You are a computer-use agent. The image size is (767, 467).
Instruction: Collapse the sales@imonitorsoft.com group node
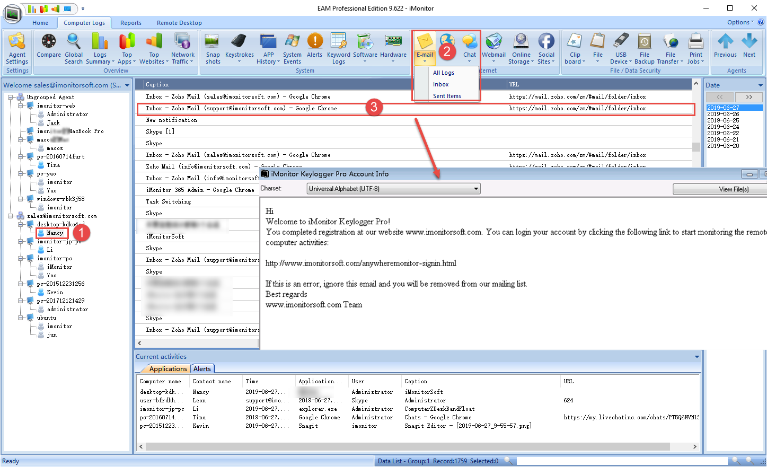[10, 216]
